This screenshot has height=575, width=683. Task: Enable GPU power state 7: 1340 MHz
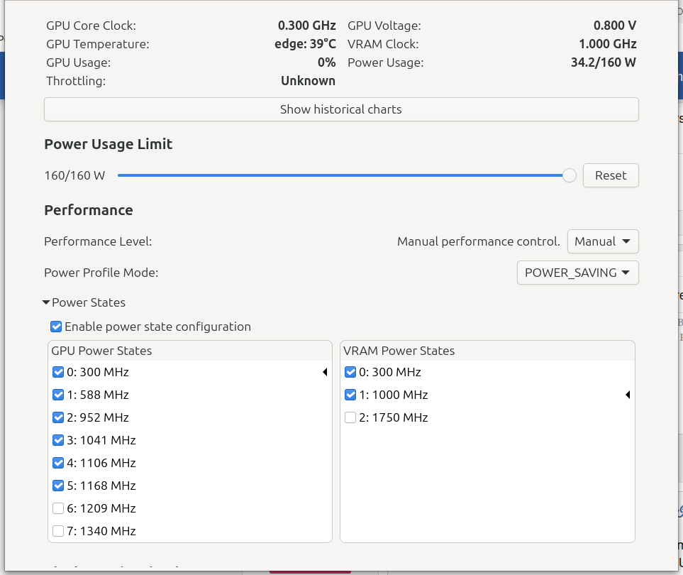pyautogui.click(x=58, y=531)
